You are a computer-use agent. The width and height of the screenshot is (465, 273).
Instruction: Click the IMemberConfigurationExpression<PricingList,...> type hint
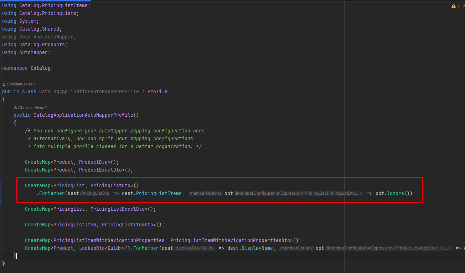(299, 194)
